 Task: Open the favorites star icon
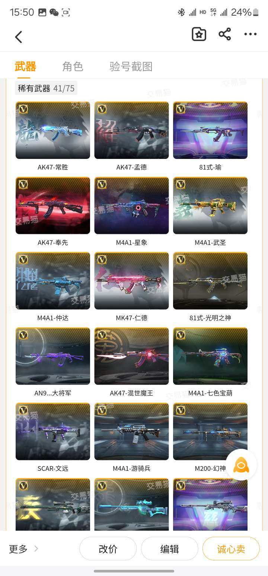pyautogui.click(x=199, y=34)
